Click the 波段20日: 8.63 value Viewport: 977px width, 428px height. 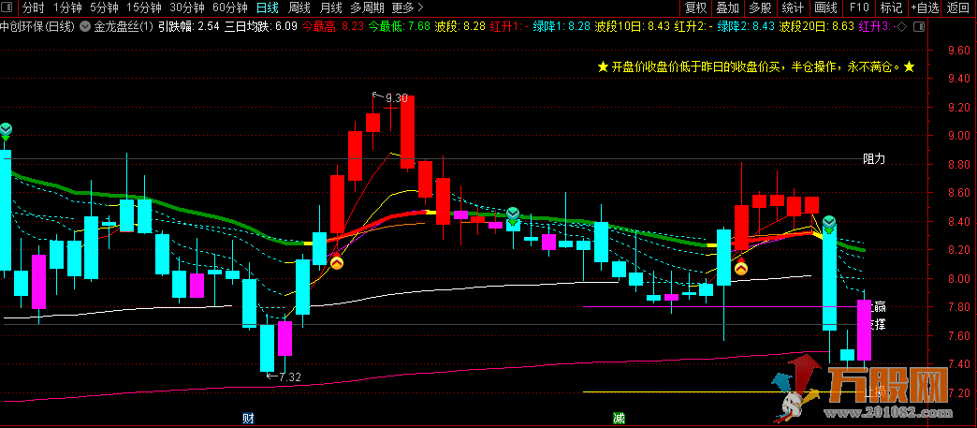(817, 27)
